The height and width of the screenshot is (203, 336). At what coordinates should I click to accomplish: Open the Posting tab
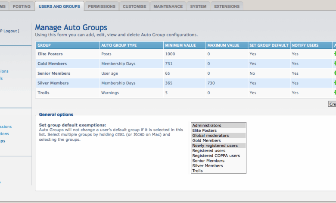(x=22, y=6)
